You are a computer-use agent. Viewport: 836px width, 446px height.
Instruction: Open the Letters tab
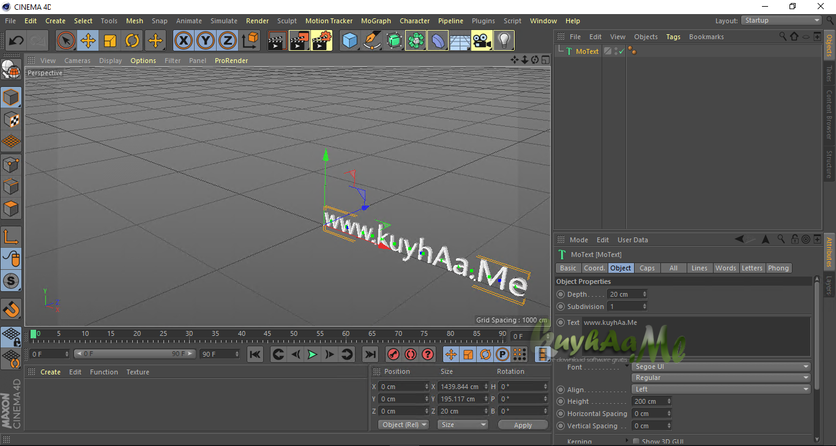[752, 268]
